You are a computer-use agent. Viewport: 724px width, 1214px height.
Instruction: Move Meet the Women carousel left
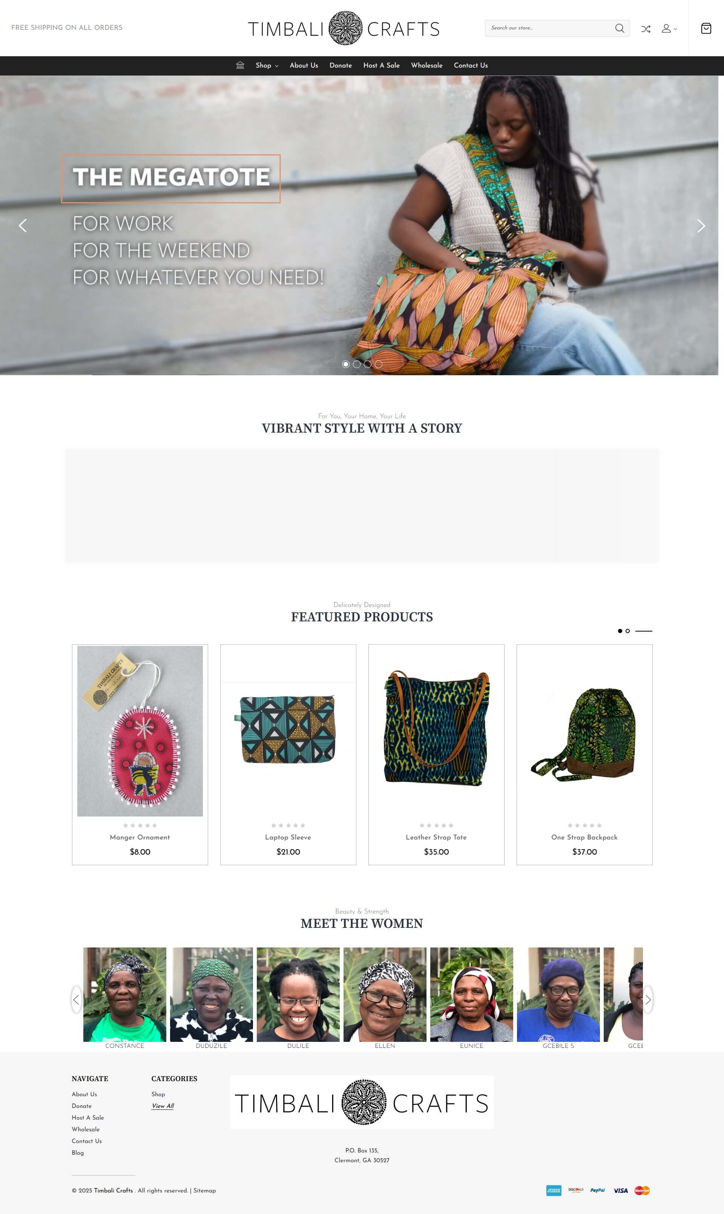pyautogui.click(x=76, y=999)
